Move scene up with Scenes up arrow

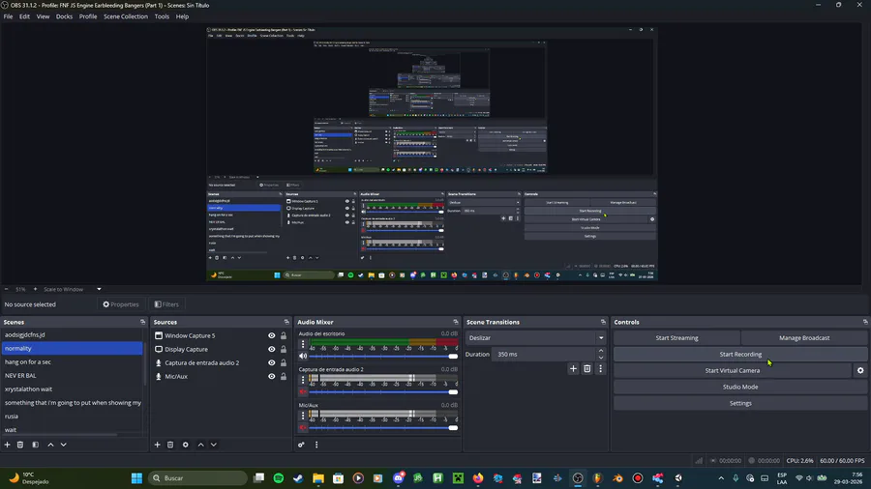click(x=50, y=445)
